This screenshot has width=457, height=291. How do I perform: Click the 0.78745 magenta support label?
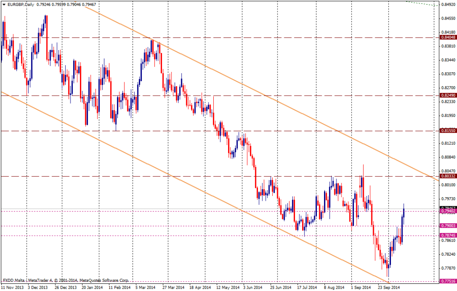tap(448, 236)
